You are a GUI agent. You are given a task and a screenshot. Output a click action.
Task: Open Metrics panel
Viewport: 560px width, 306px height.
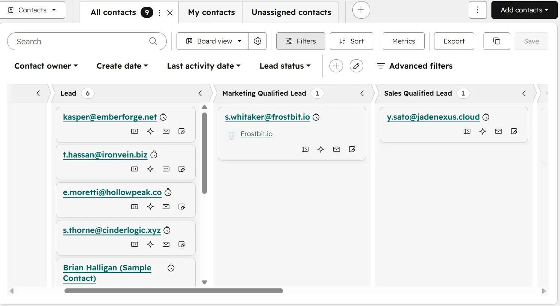click(x=404, y=41)
